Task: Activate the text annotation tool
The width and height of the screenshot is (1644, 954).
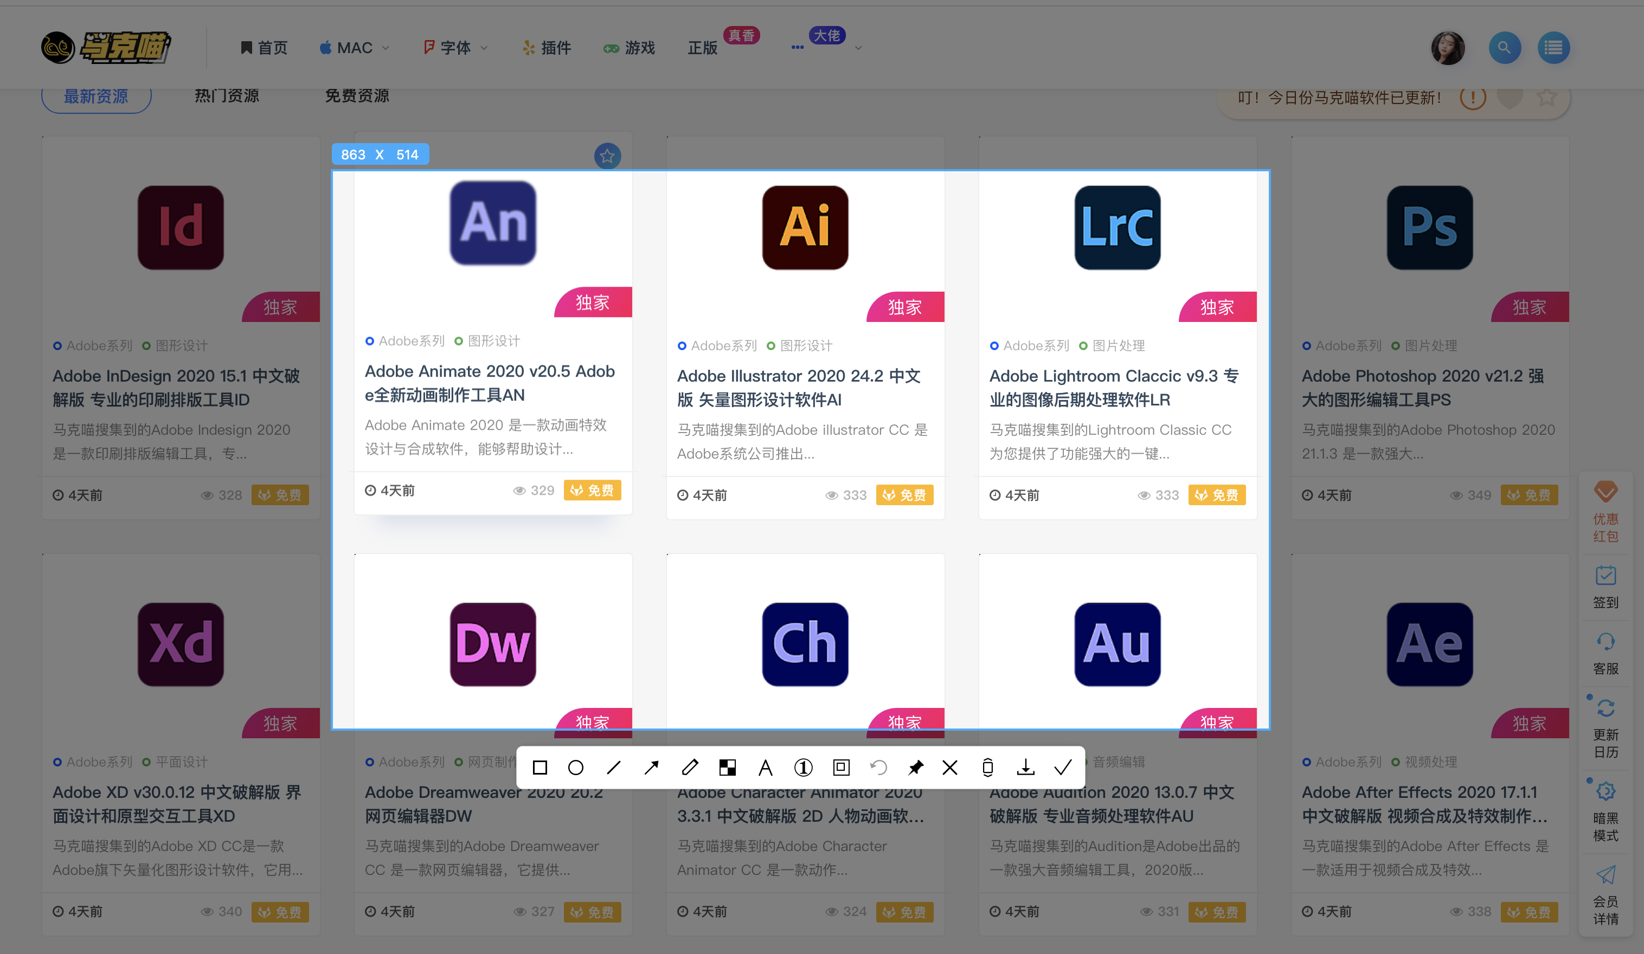Action: (765, 768)
